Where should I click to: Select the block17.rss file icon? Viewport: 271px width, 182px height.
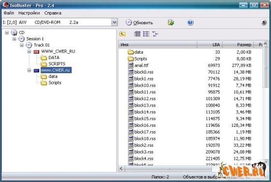coord(131,132)
